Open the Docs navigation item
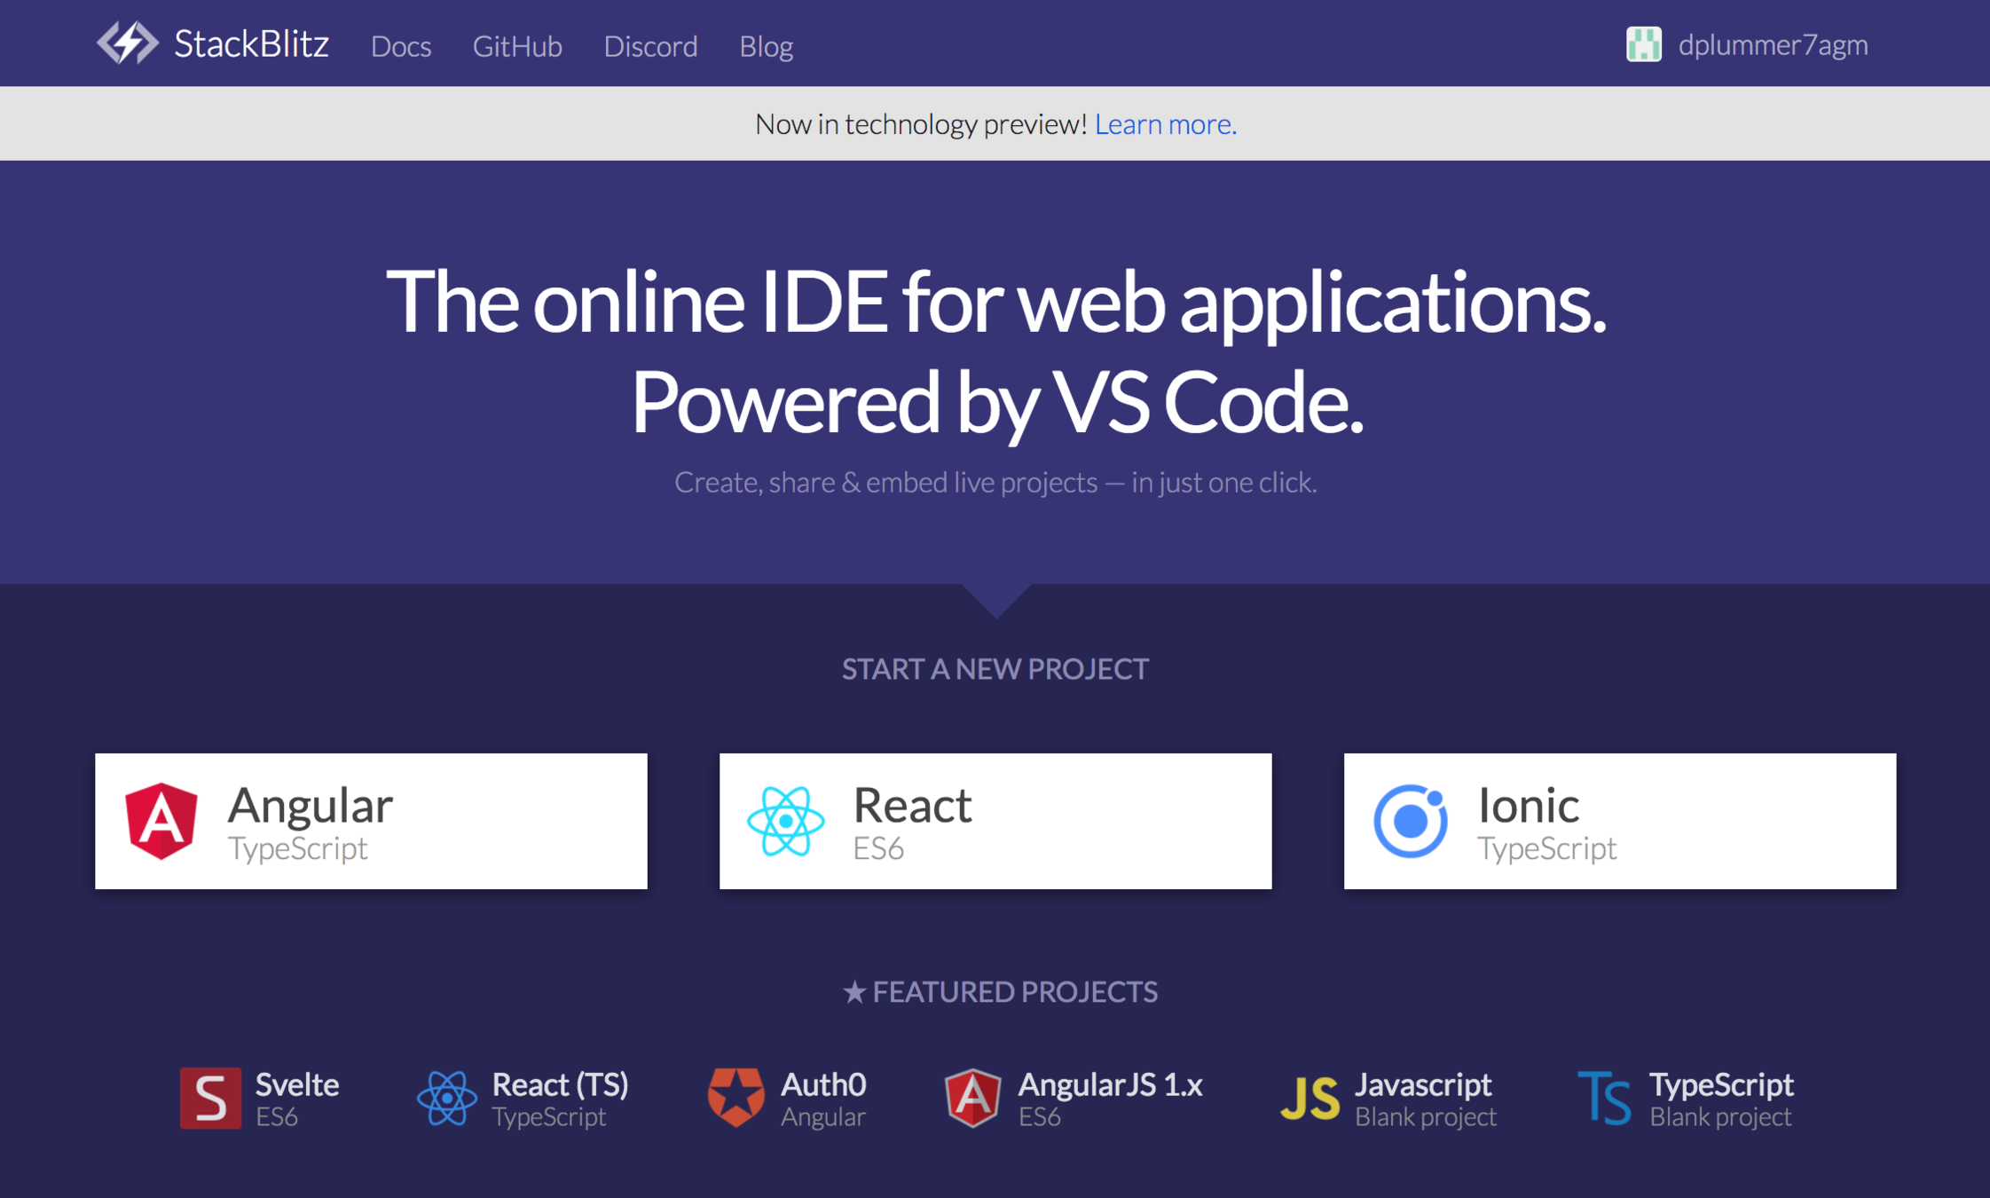Viewport: 1990px width, 1198px height. (x=401, y=46)
